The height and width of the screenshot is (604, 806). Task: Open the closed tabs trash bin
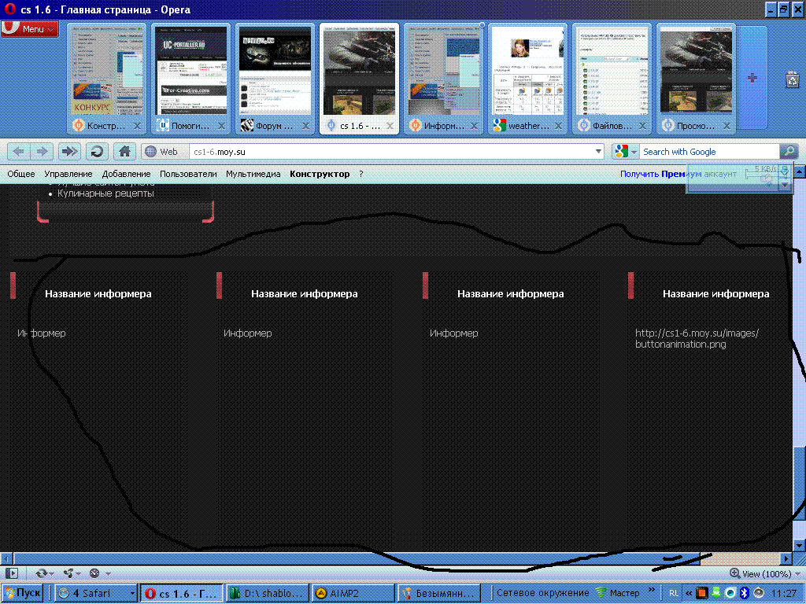(793, 79)
